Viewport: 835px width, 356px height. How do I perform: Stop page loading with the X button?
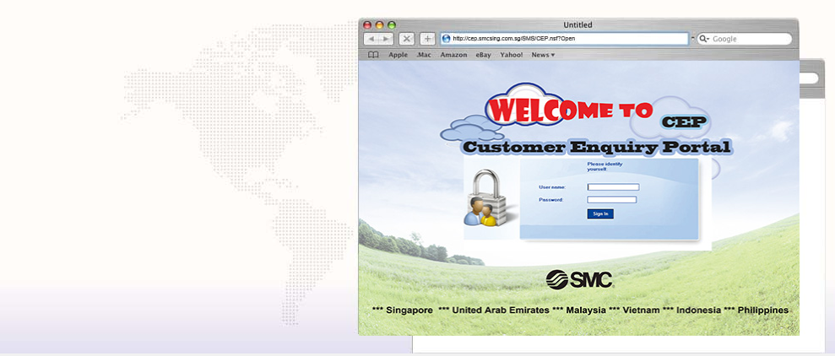point(407,39)
